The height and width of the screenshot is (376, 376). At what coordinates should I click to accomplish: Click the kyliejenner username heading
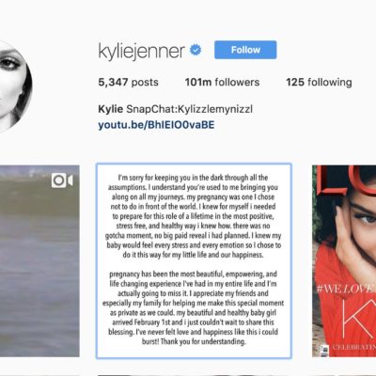point(142,51)
